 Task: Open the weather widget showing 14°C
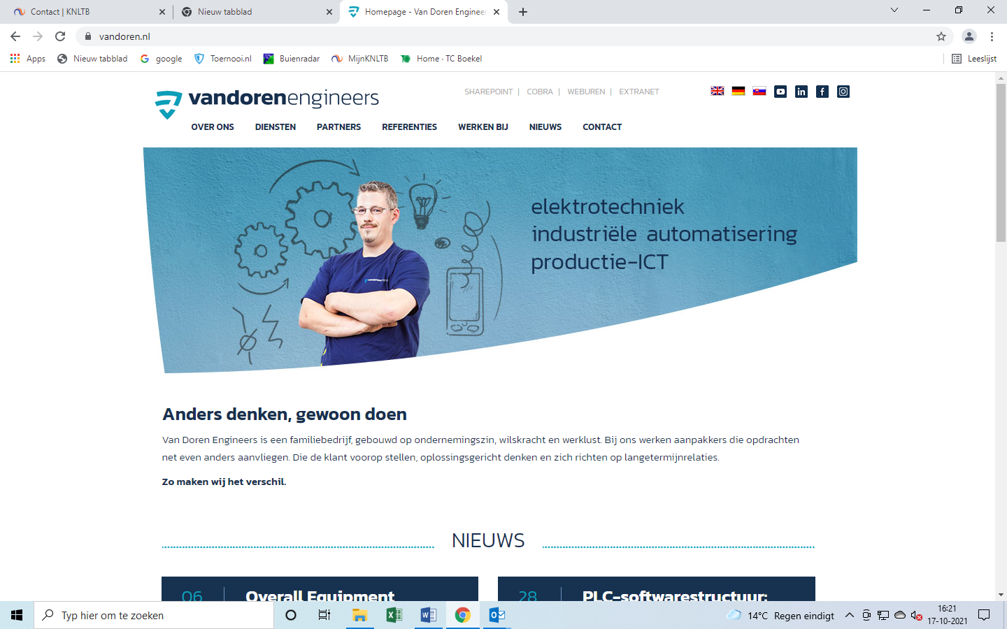[x=780, y=615]
